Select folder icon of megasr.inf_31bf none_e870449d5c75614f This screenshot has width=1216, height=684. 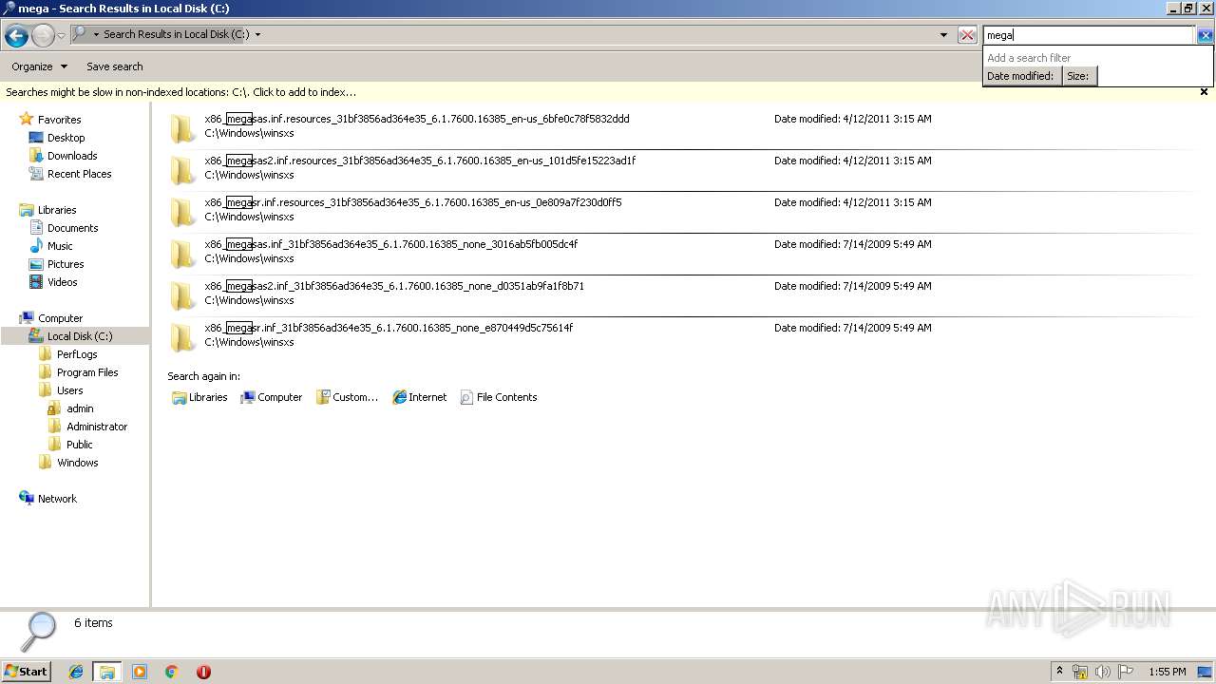coord(182,336)
